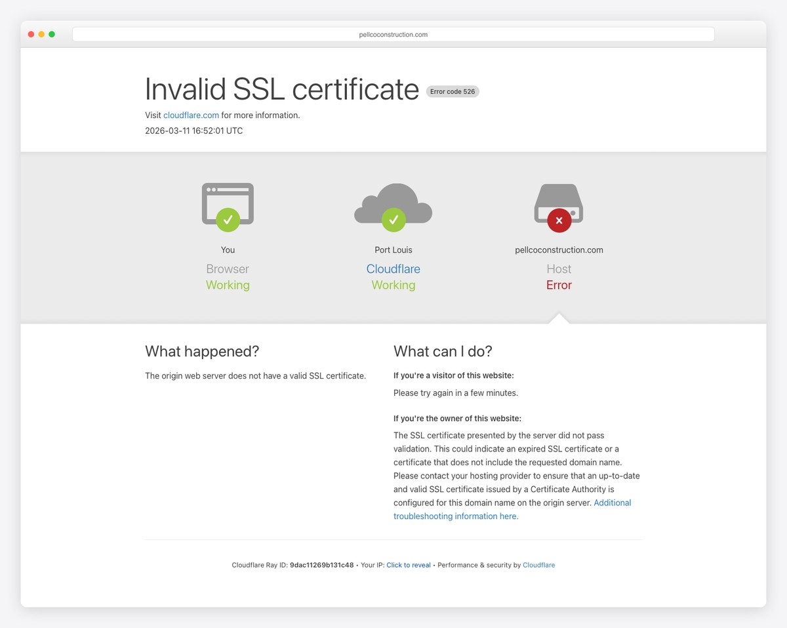Click the gray Host label
This screenshot has height=628, width=787.
tap(559, 269)
